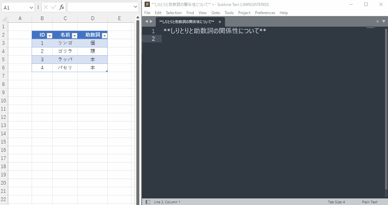Click the Insert Function (fx) icon
This screenshot has width=388, height=205.
click(61, 7)
